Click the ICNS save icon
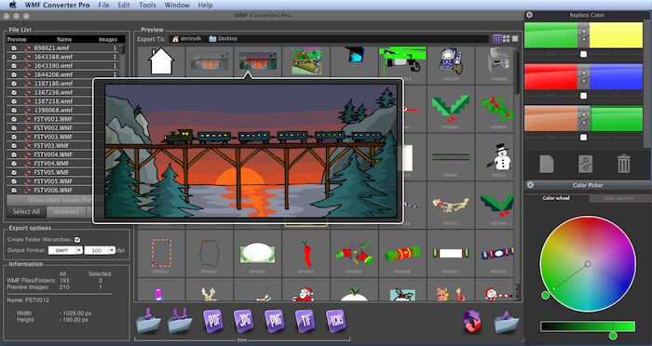Screen dimensions: 652x346 coord(336,321)
